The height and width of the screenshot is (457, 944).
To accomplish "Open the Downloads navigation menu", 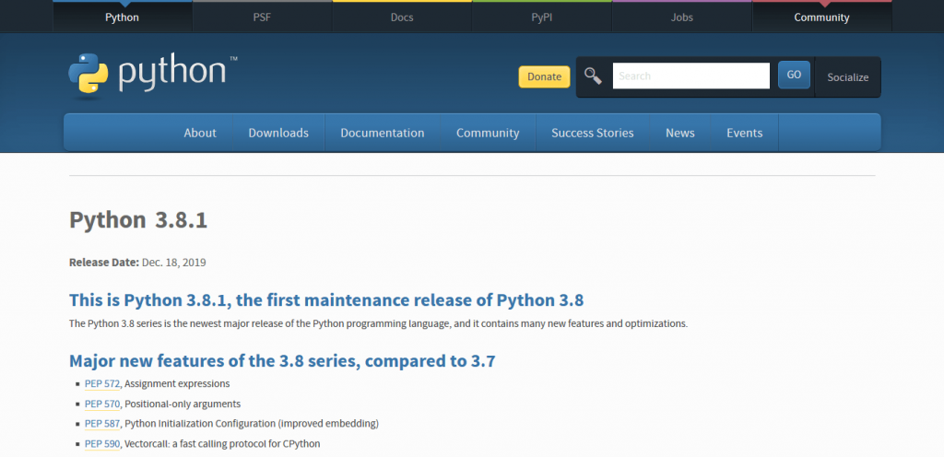I will tap(278, 133).
